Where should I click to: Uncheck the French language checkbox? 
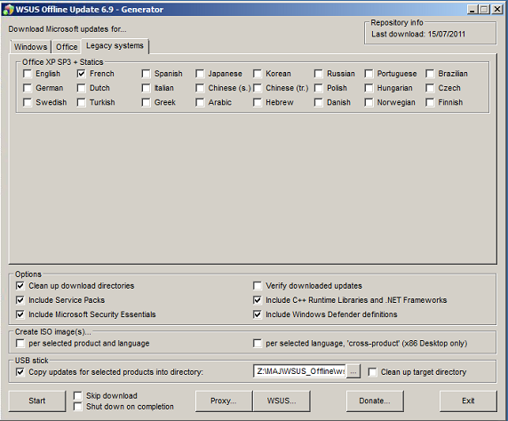(x=82, y=74)
